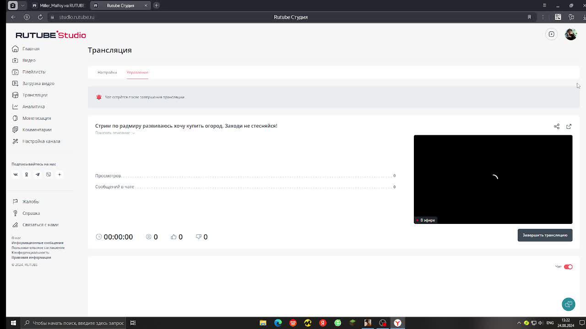Image resolution: width=586 pixels, height=329 pixels.
Task: Click the stream timer 00:00:00
Action: pyautogui.click(x=118, y=237)
